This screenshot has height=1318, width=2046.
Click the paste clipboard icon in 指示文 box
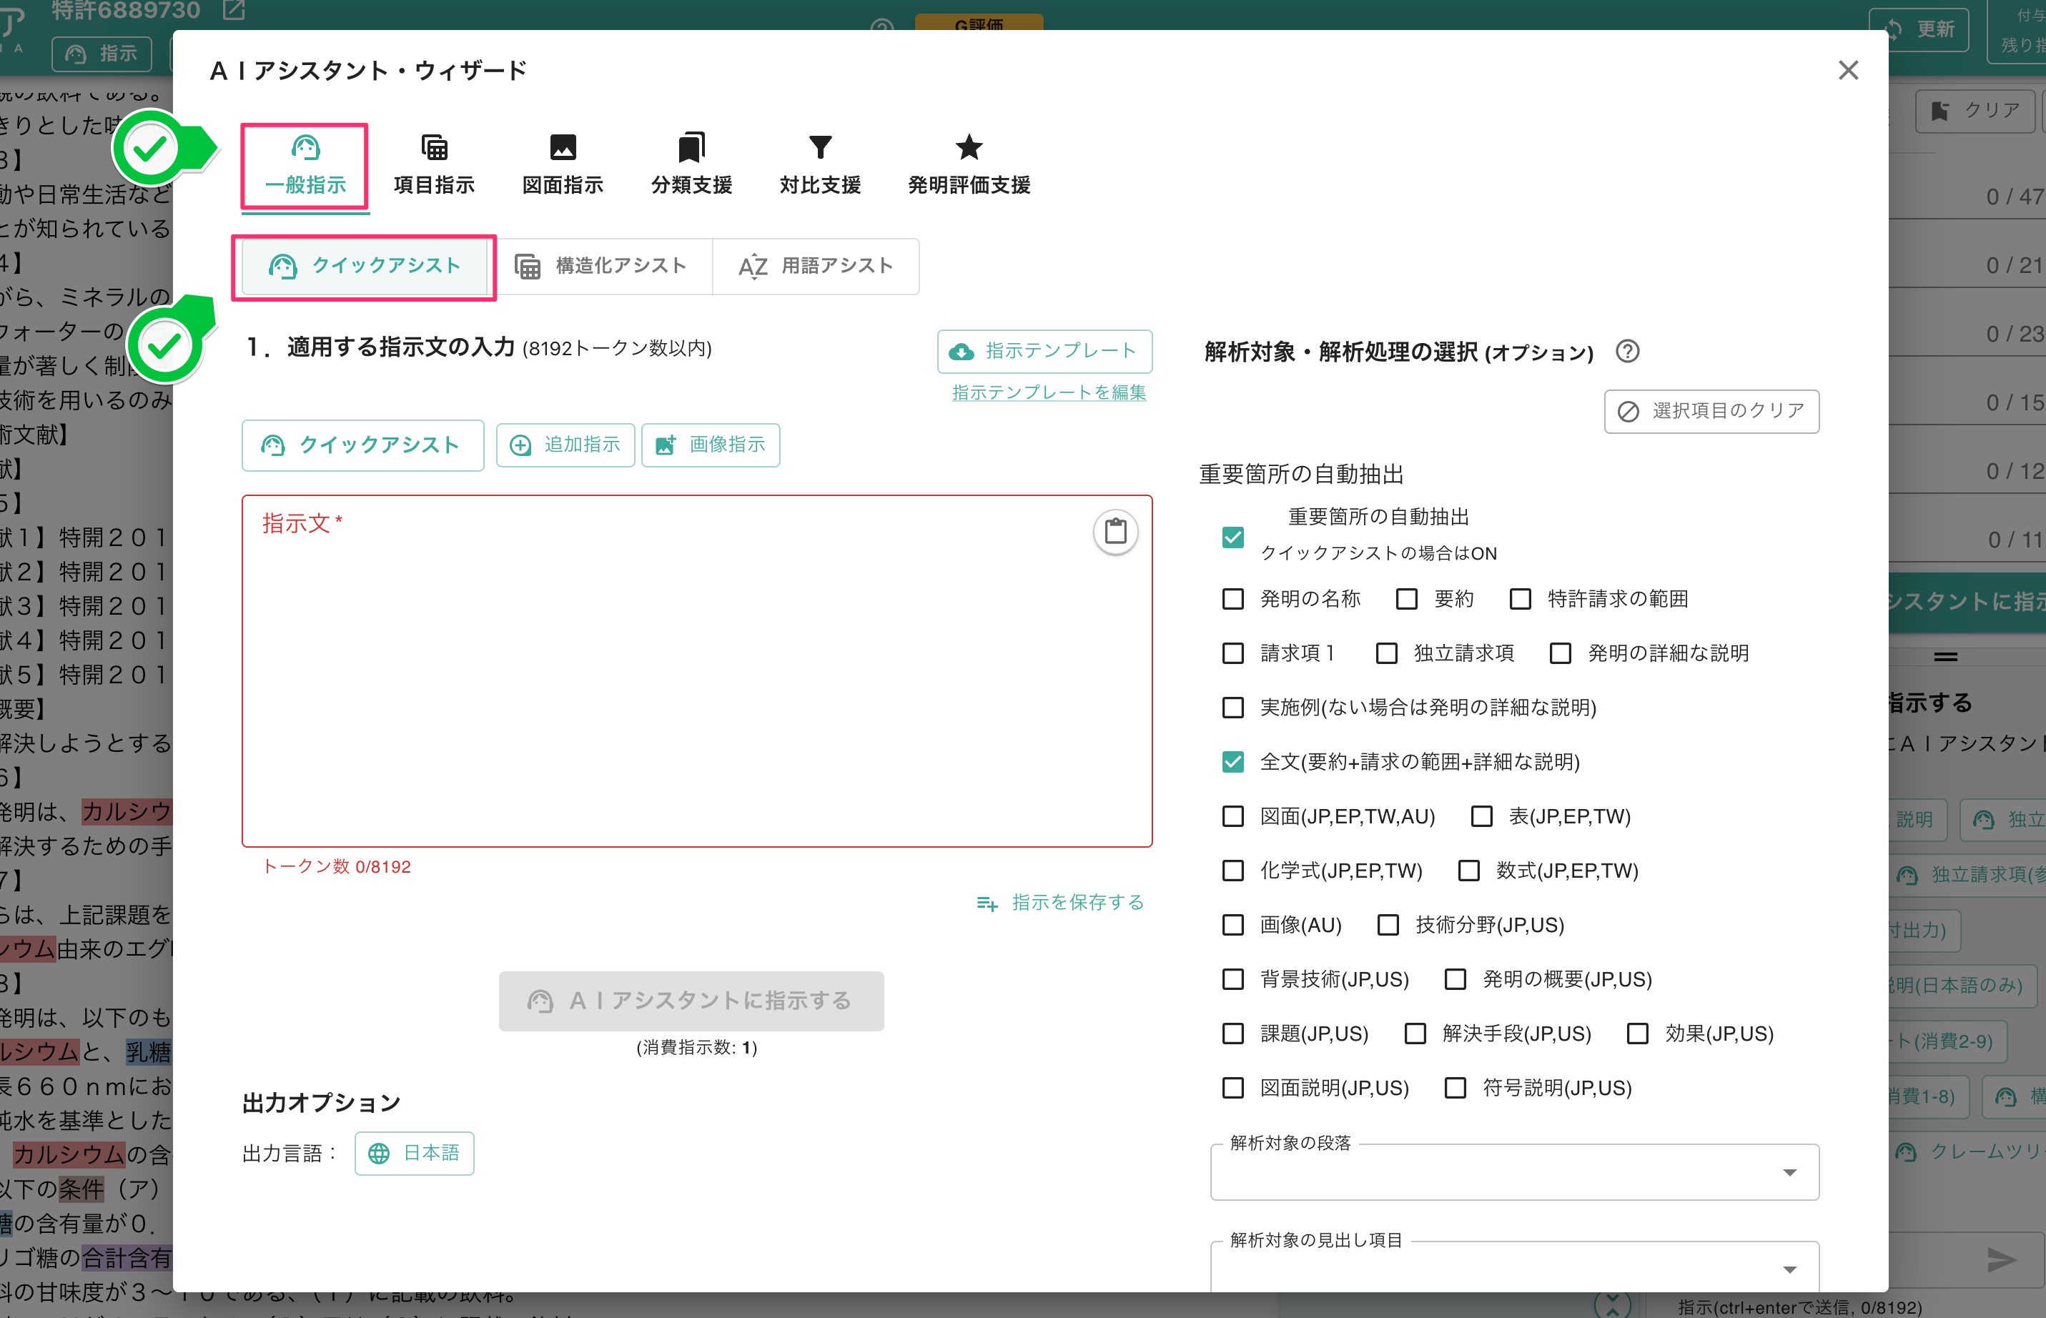(1115, 532)
